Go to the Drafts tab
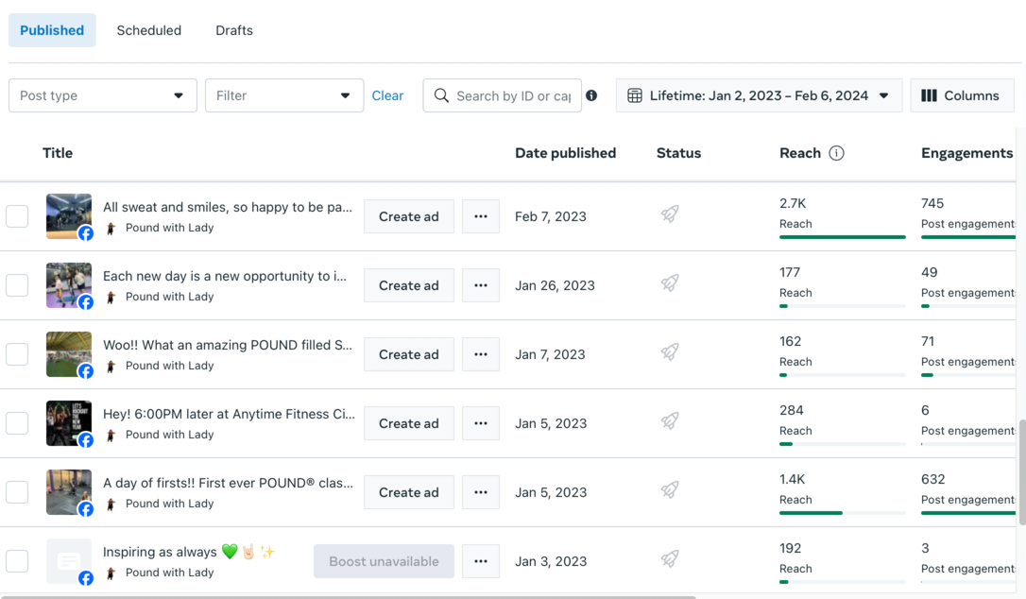 [234, 30]
